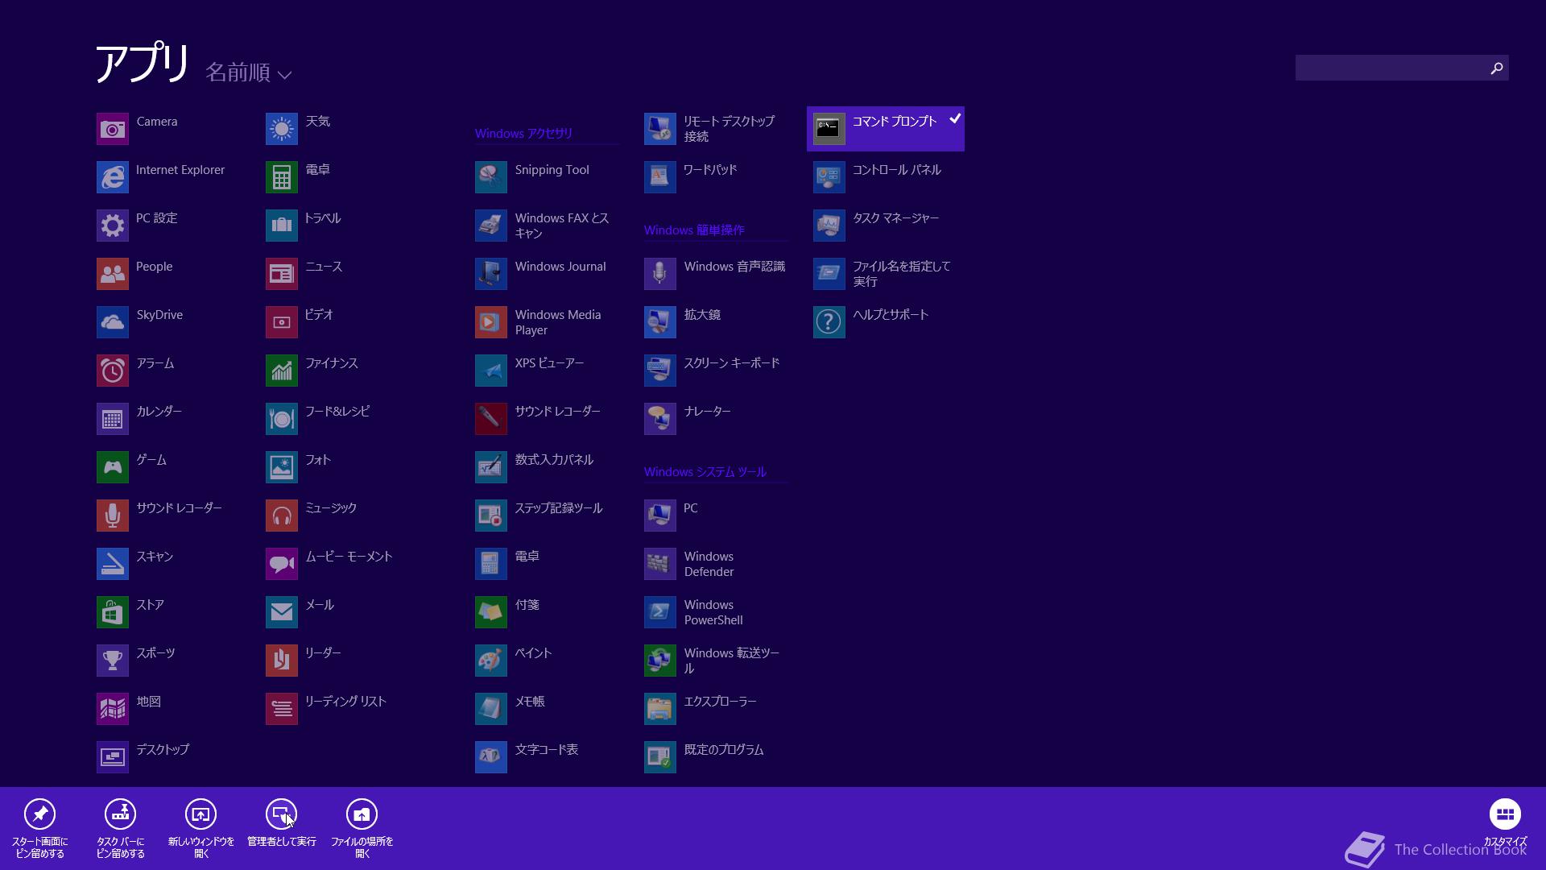Open ファイナンス chart icon

coord(282,371)
